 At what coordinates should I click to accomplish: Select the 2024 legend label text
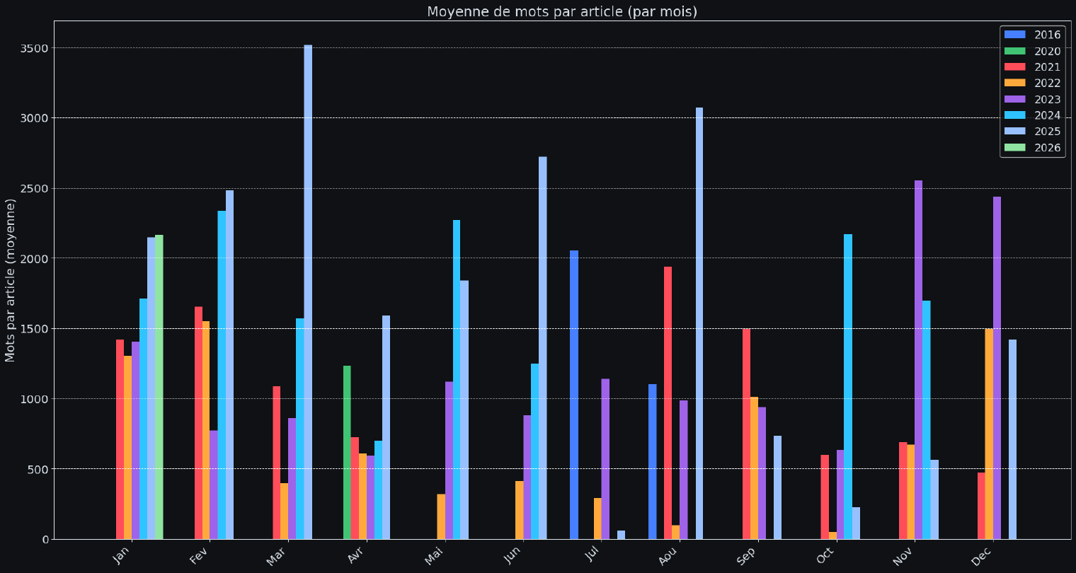(1047, 116)
